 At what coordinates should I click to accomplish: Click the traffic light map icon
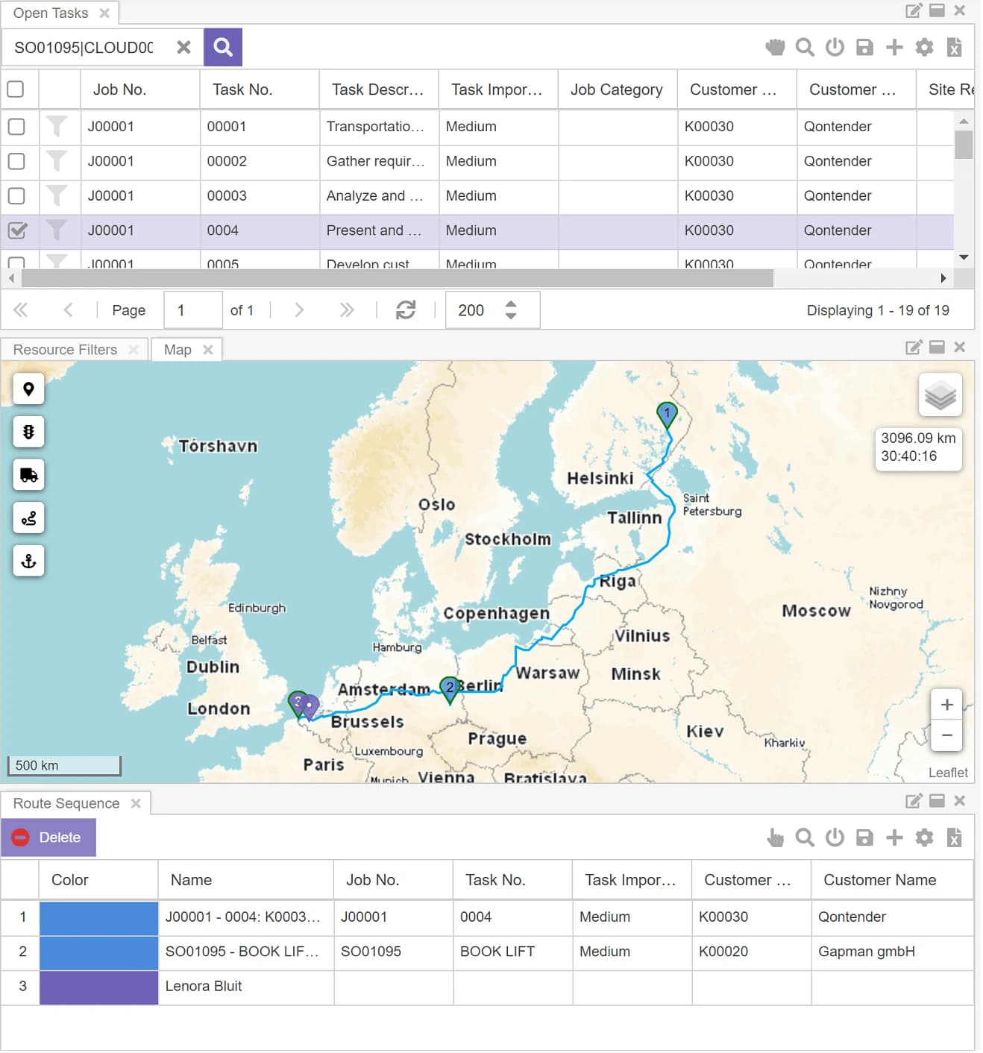coord(28,433)
